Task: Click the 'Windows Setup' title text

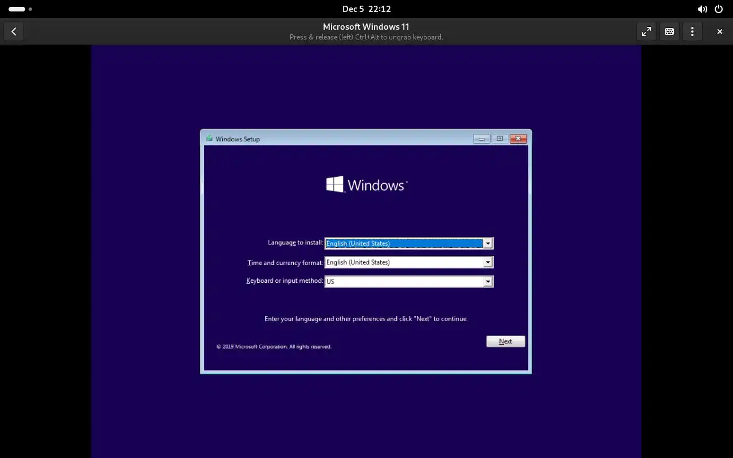Action: click(x=238, y=139)
